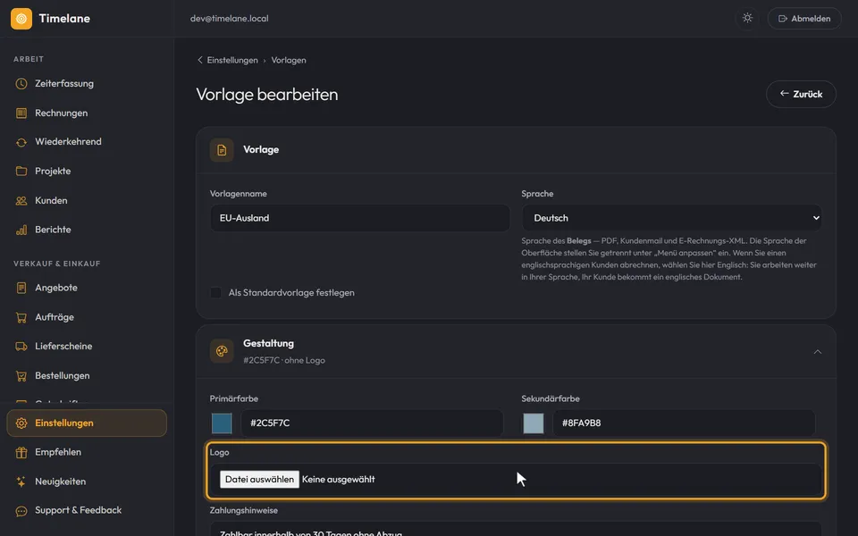Follow the Einstellungen breadcrumb link
This screenshot has width=858, height=536.
(x=232, y=60)
